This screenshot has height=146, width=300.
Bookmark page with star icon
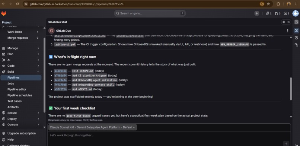[x=268, y=4]
